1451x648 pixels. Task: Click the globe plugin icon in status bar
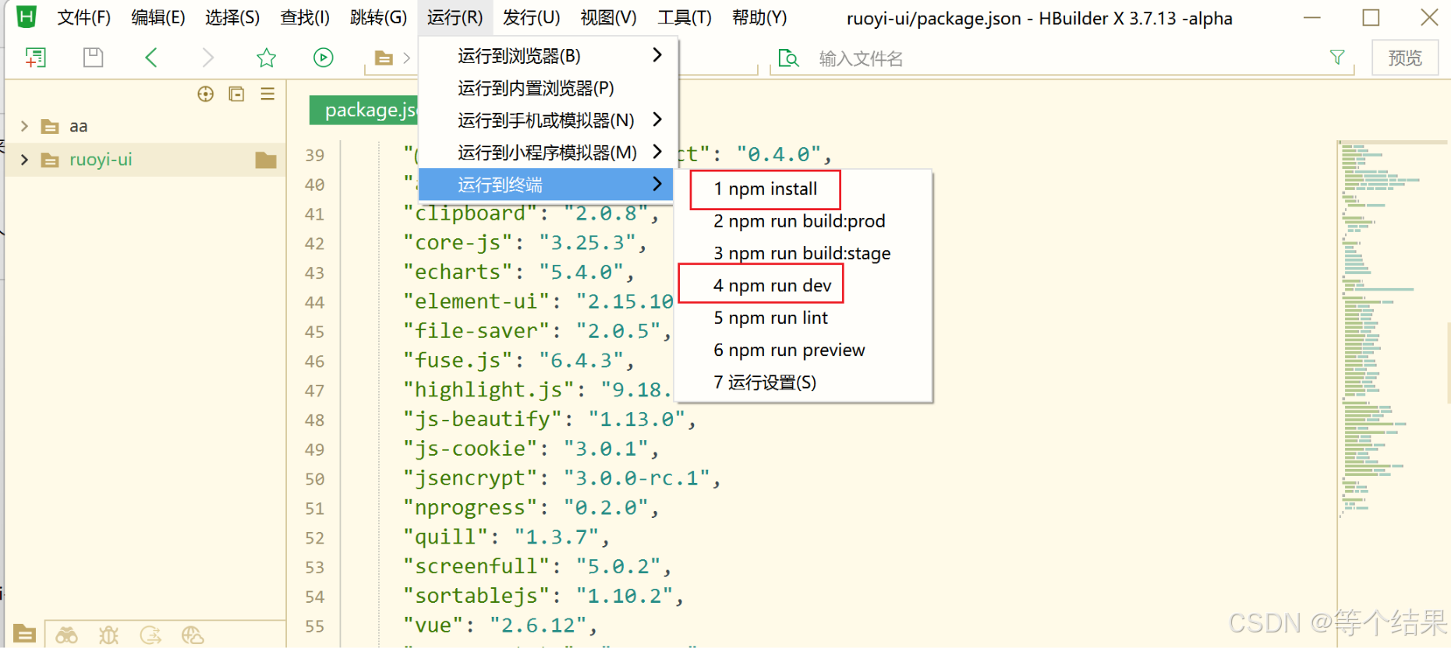[x=193, y=636]
